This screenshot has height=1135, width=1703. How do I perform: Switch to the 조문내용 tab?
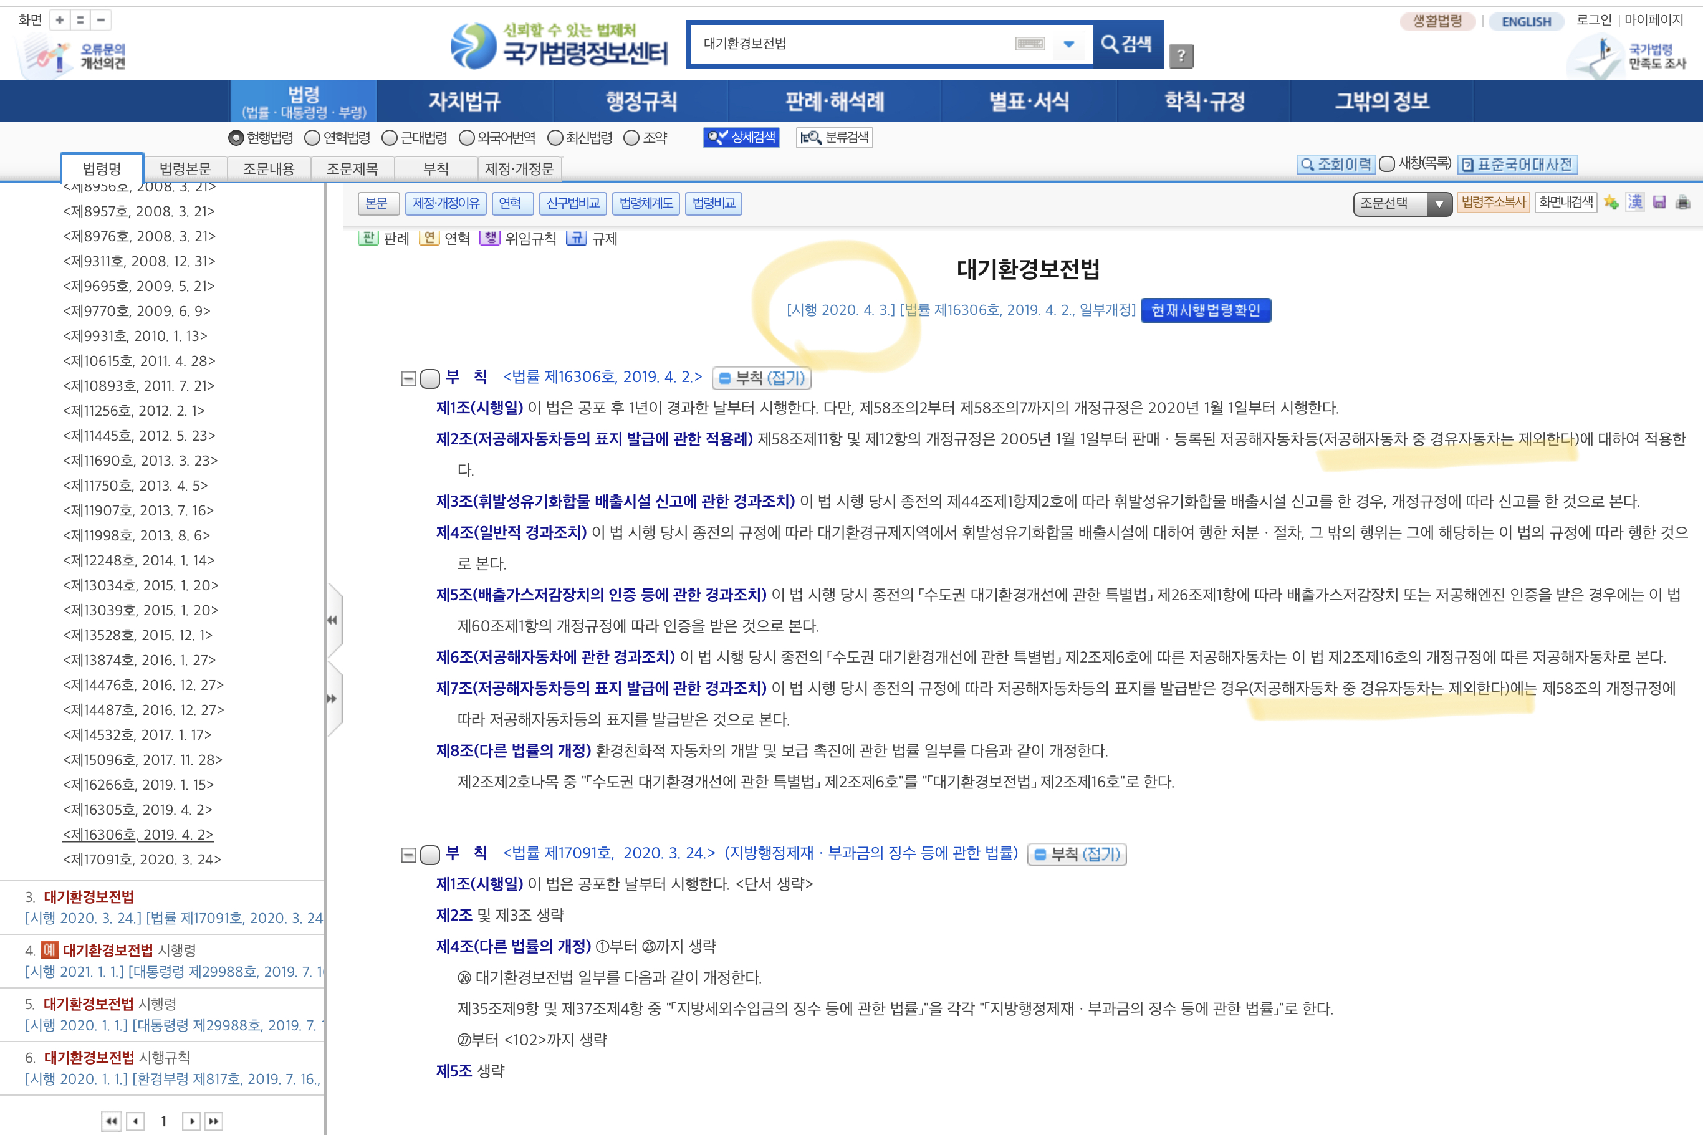point(269,169)
